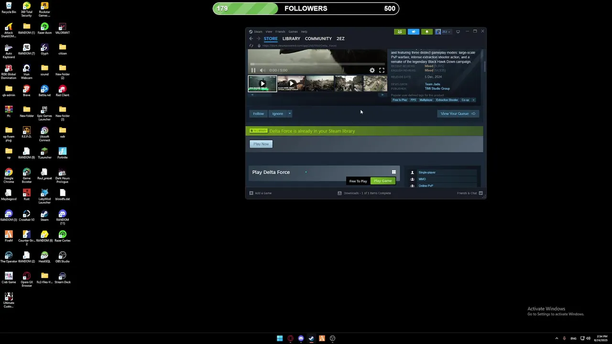Go back with Steam back arrow
Screen dimensions: 612x344
coord(251,39)
